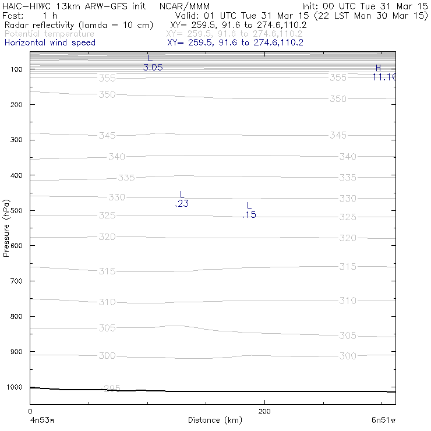Select the gray XY coordinates line for potential temperature
431x431 pixels.
coord(234,34)
